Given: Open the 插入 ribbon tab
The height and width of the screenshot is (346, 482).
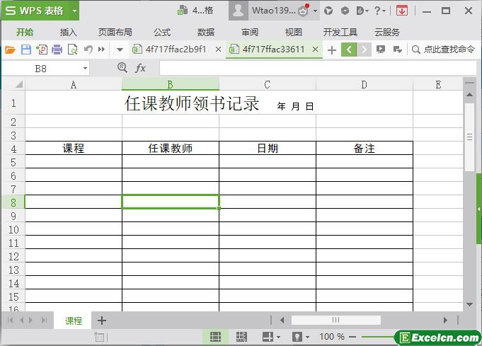Looking at the screenshot, I should click(x=68, y=32).
